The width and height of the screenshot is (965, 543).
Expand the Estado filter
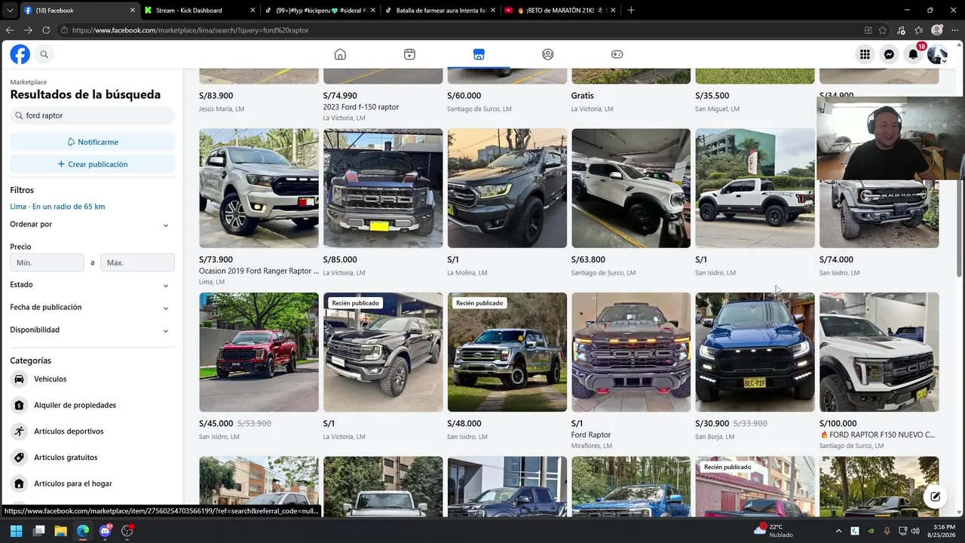point(92,284)
